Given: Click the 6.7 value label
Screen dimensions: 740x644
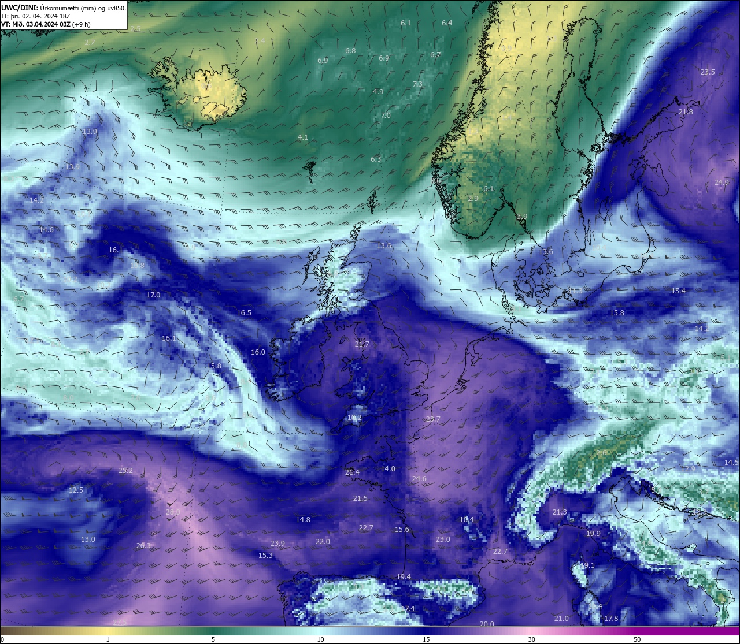Looking at the screenshot, I should click(435, 55).
